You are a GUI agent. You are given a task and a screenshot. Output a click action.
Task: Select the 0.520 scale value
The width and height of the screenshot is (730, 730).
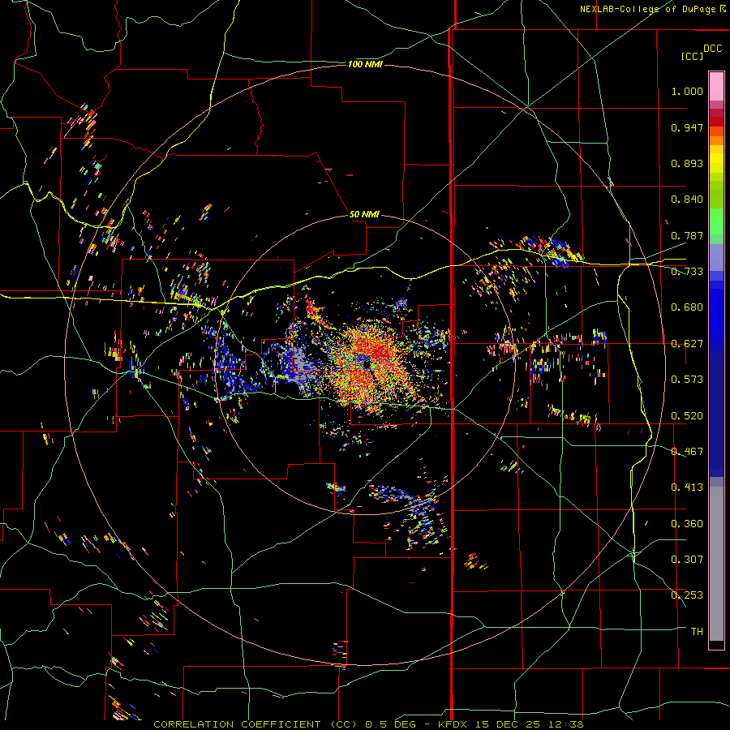click(x=687, y=416)
